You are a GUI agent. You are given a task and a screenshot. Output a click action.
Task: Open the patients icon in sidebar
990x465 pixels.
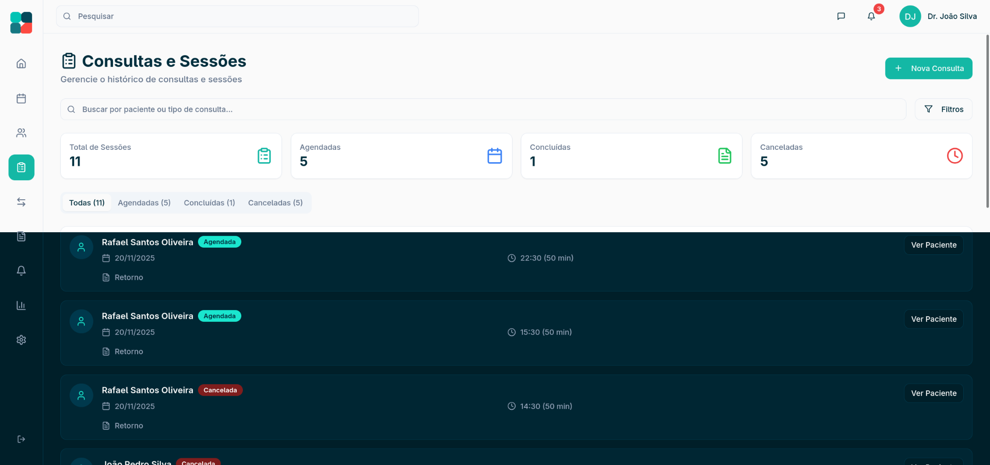21,133
